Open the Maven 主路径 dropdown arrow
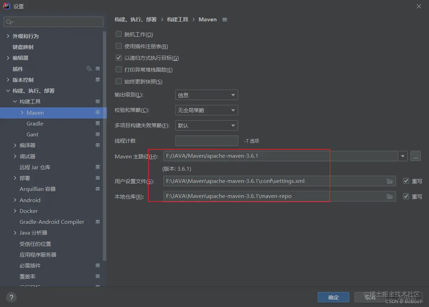This screenshot has width=429, height=307. click(x=403, y=156)
